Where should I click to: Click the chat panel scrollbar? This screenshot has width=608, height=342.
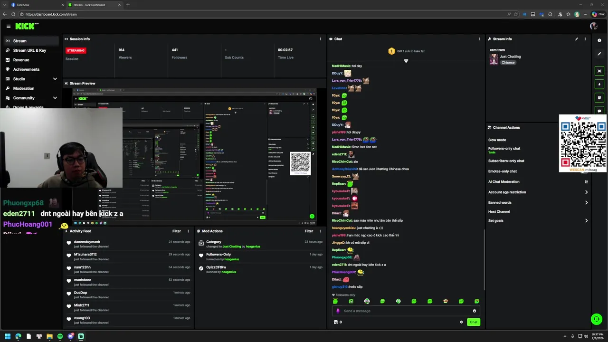pyautogui.click(x=484, y=259)
